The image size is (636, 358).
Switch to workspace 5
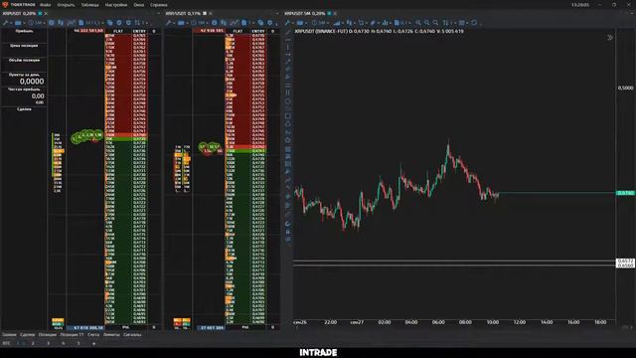(79, 343)
